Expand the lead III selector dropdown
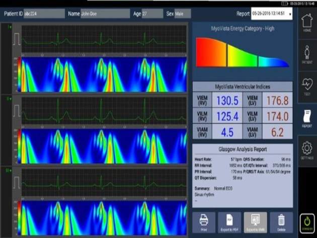The image size is (317, 238). [10, 171]
